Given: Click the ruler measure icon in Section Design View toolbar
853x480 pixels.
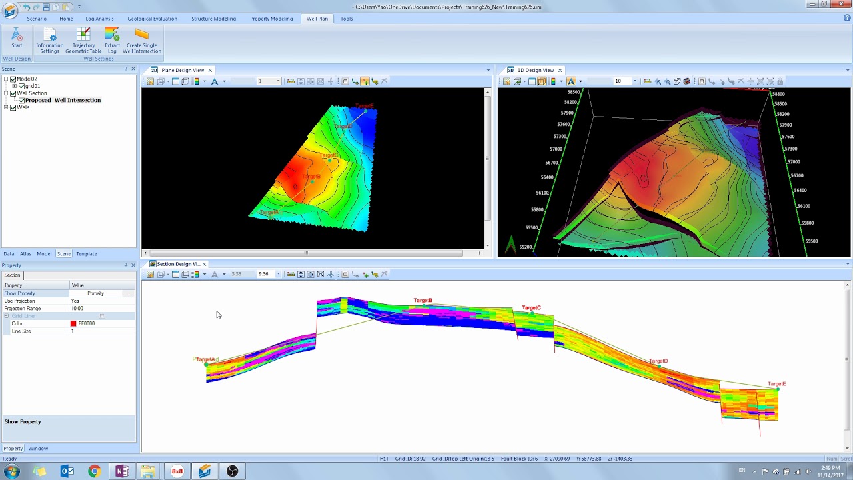Looking at the screenshot, I should [x=291, y=274].
